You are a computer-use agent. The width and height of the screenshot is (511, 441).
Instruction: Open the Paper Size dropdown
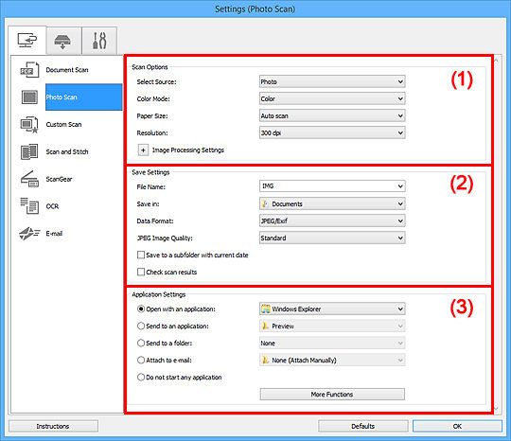click(x=332, y=115)
